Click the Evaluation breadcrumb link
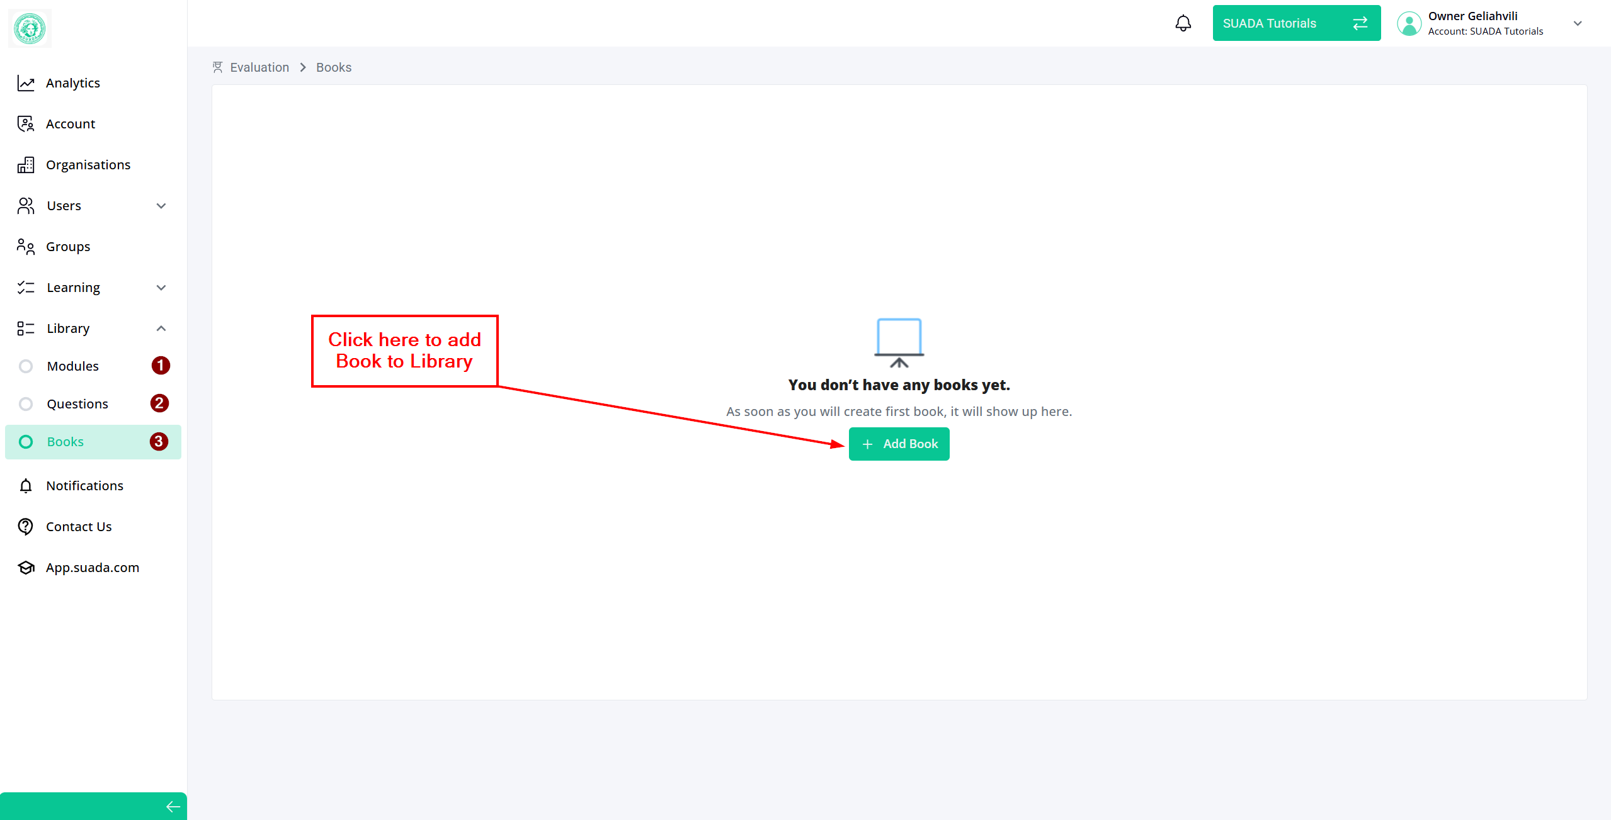Screen dimensions: 1611x820 (x=259, y=67)
